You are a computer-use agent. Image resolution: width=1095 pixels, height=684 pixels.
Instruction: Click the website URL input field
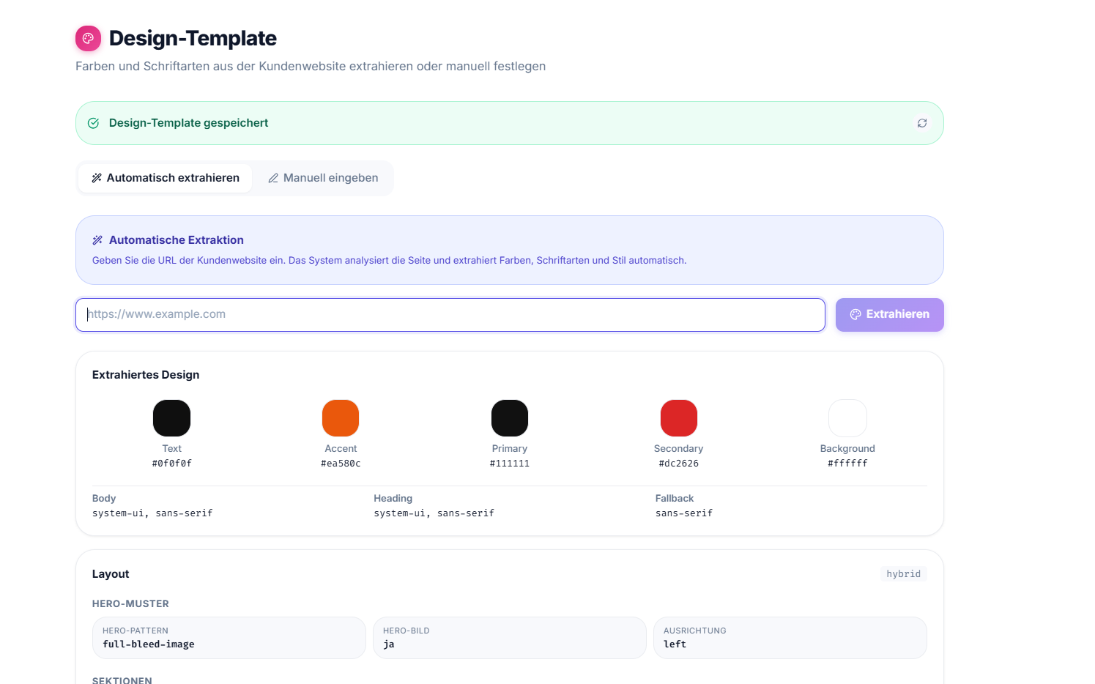(x=450, y=314)
